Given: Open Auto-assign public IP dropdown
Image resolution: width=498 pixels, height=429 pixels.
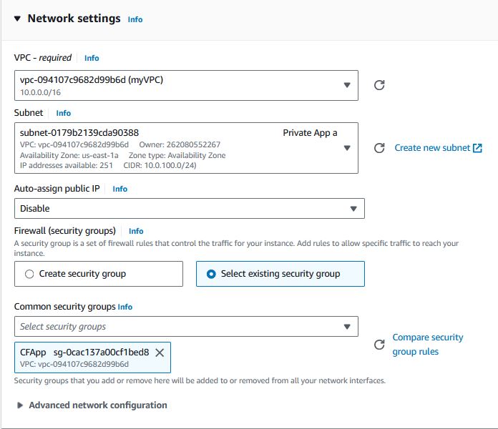Looking at the screenshot, I should (190, 209).
